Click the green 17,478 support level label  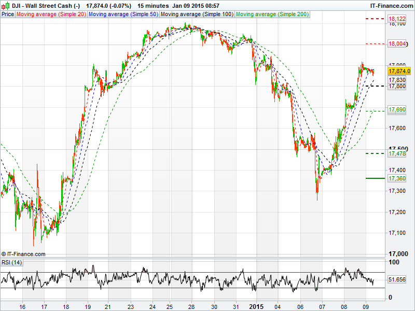click(397, 153)
